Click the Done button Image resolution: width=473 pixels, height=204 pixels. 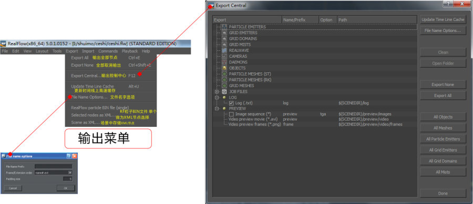coord(443,194)
